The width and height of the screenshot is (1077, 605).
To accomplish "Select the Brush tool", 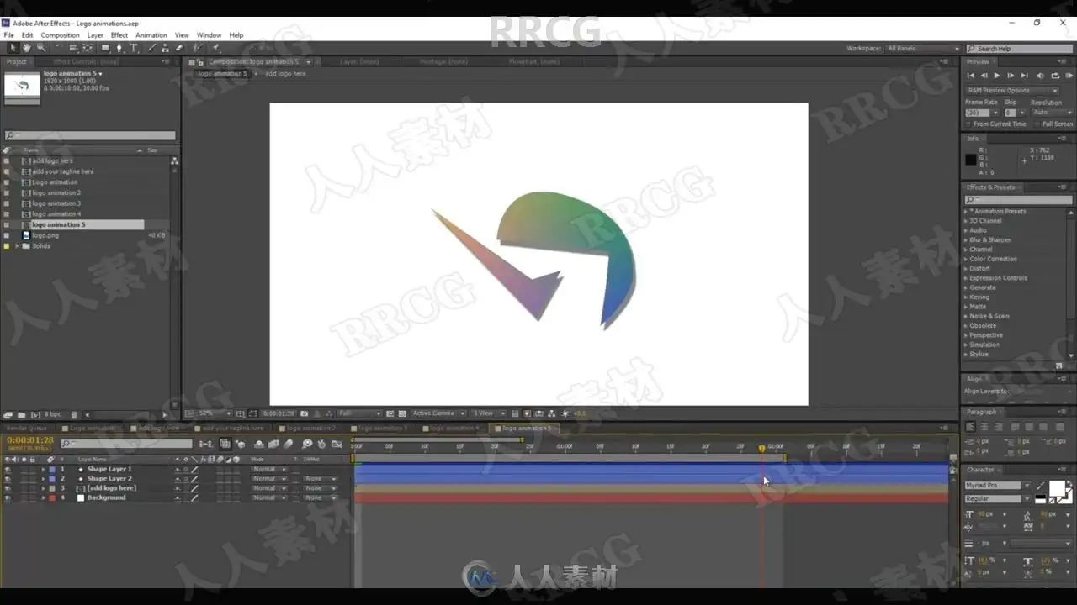I will [151, 48].
